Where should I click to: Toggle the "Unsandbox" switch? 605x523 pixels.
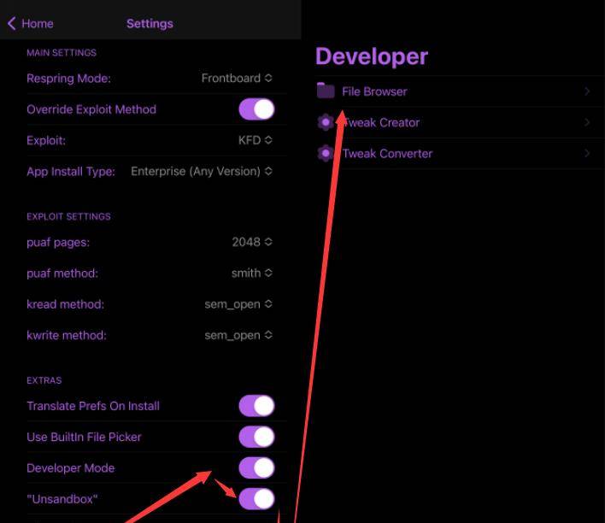coord(256,498)
